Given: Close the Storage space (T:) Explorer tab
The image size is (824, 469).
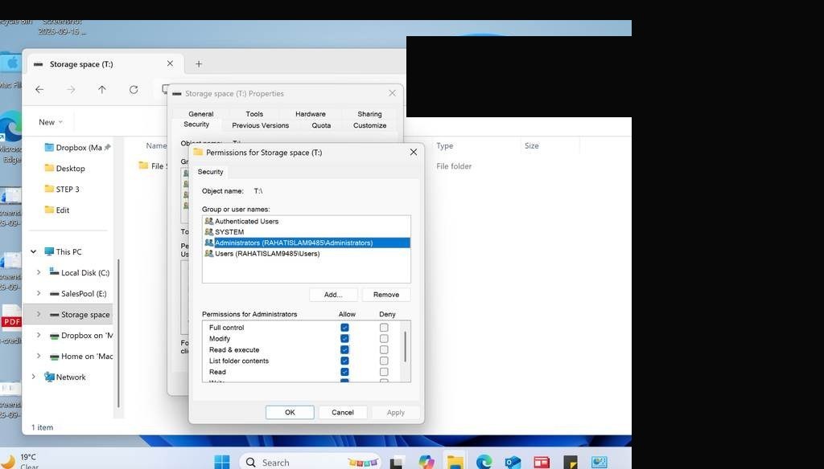Looking at the screenshot, I should point(170,63).
